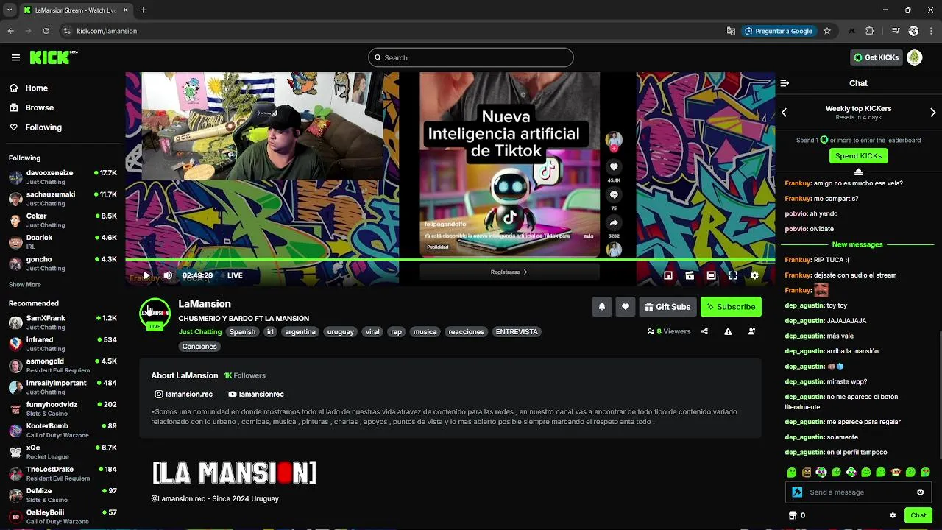Focus the Send a message field
The image size is (942, 530).
point(858,492)
